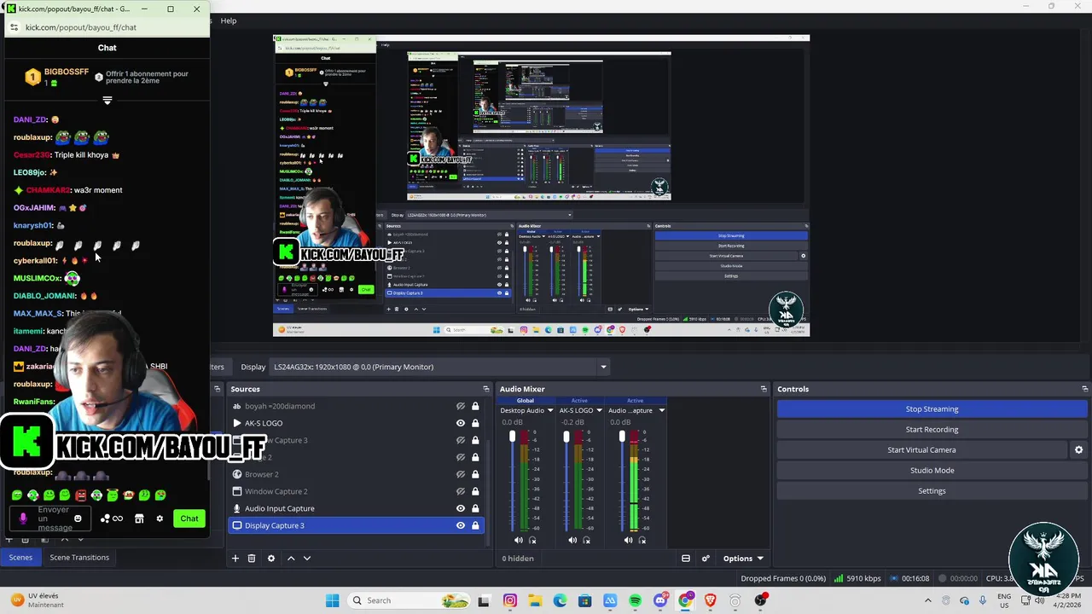1092x614 pixels.
Task: Click Stop Streaming button
Action: [x=932, y=409]
